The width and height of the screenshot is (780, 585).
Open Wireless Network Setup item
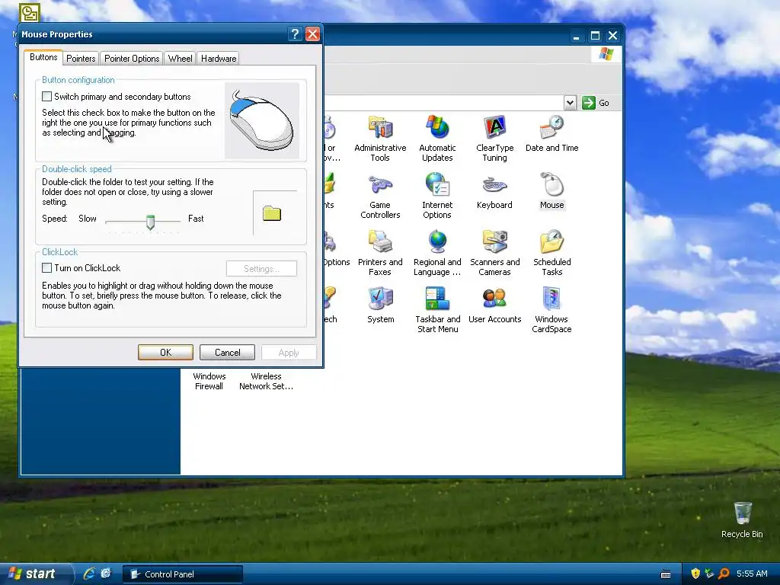(x=266, y=381)
